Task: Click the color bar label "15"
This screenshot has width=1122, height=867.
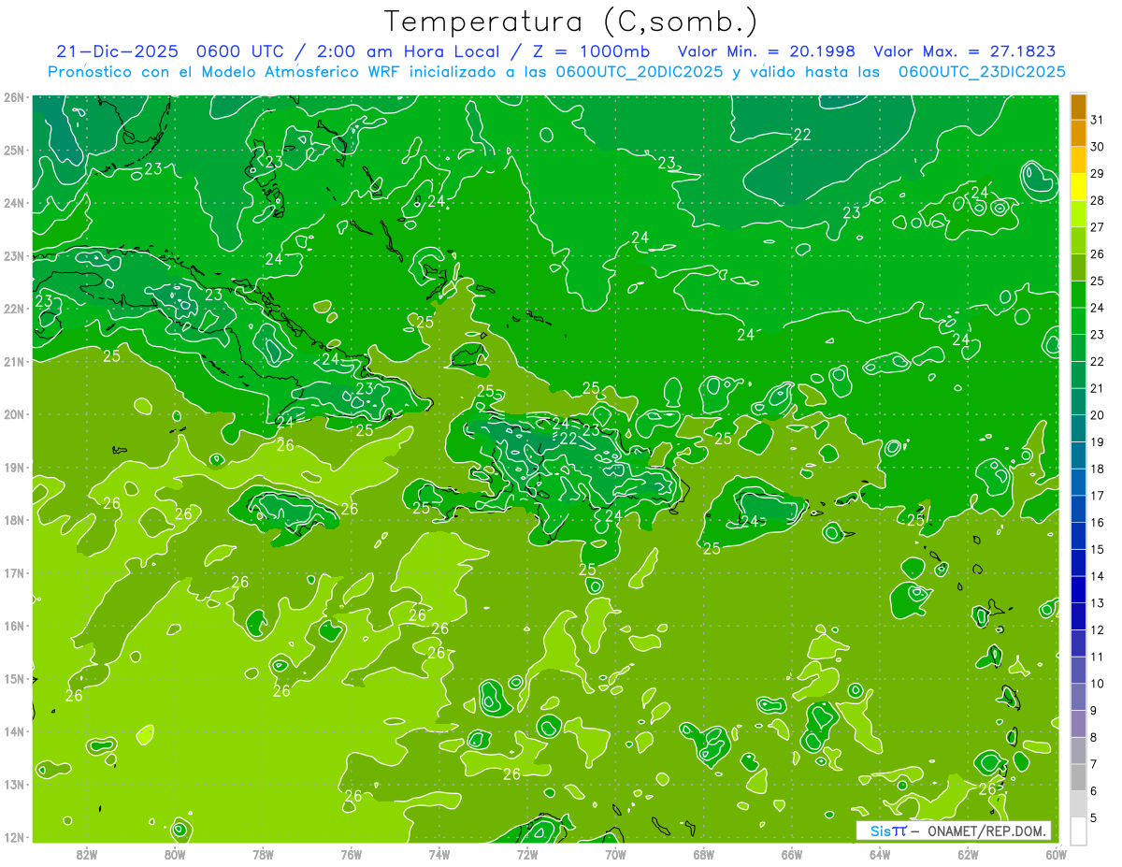Action: pos(1097,549)
